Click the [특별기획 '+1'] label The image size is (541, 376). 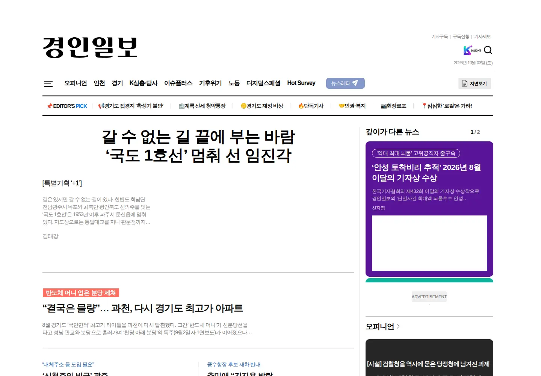click(x=62, y=183)
